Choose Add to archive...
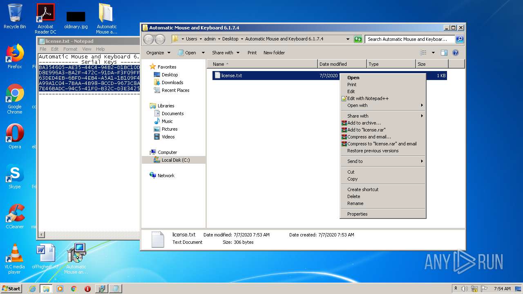Viewport: 523px width, 294px height. 383,123
